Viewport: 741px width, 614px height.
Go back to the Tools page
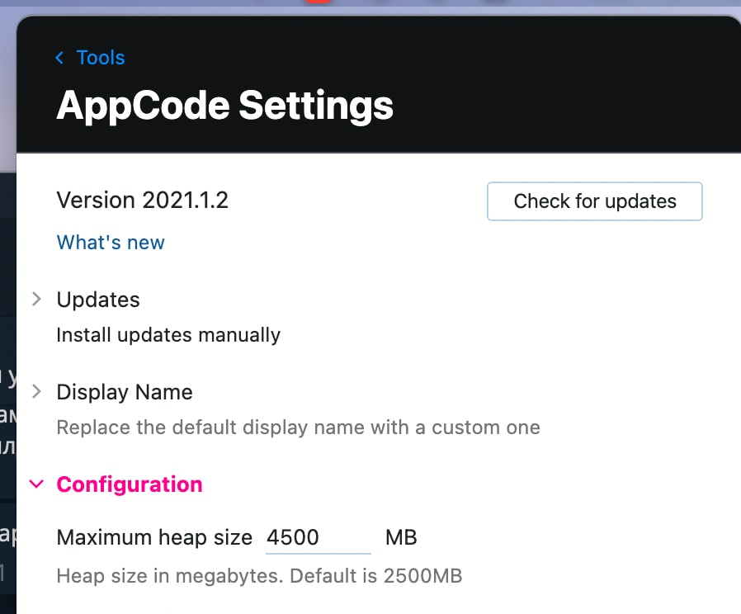pyautogui.click(x=100, y=58)
